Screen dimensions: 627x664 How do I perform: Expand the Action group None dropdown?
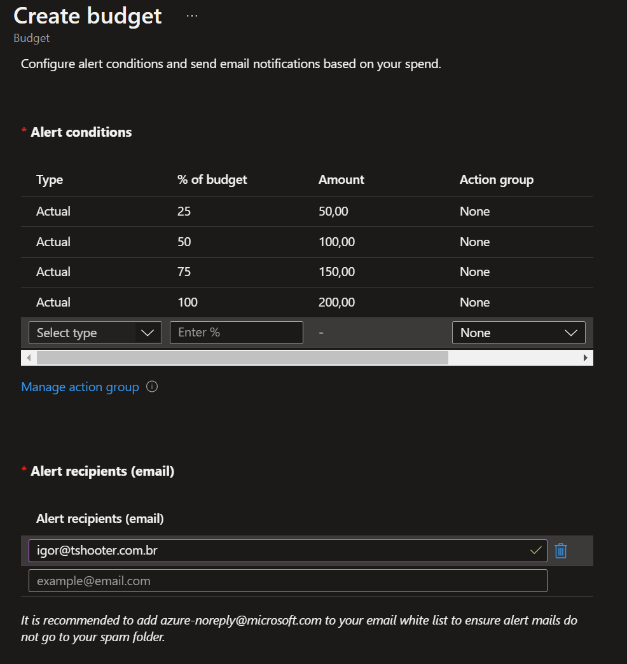click(x=519, y=333)
